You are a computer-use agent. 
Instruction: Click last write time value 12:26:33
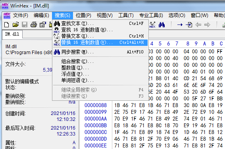point(66,134)
